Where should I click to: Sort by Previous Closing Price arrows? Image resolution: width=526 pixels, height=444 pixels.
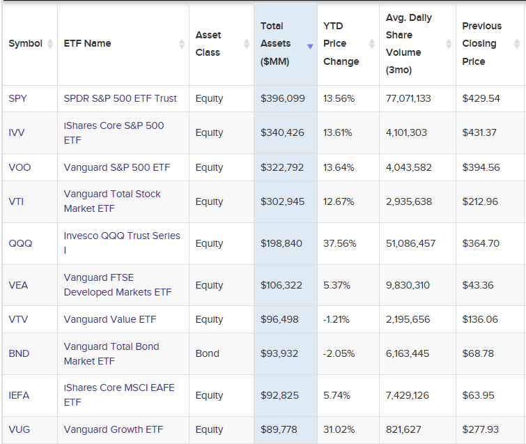point(517,44)
